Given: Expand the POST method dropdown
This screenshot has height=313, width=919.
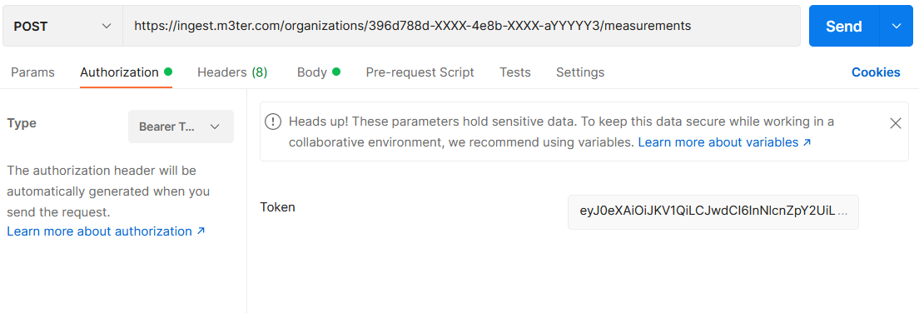Looking at the screenshot, I should 62,26.
